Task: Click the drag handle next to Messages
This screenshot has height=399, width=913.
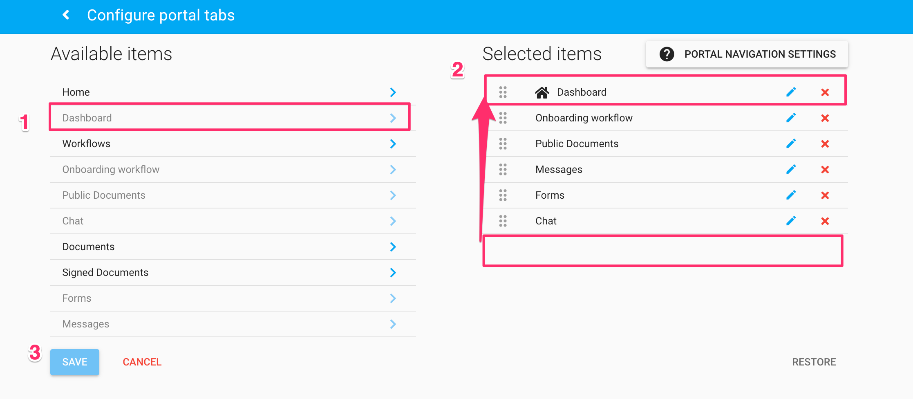Action: [x=503, y=169]
